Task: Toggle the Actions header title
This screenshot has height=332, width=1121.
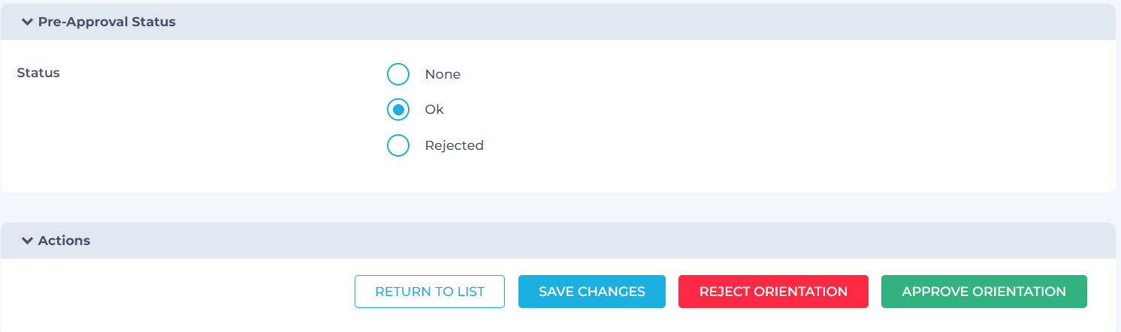Action: [64, 241]
